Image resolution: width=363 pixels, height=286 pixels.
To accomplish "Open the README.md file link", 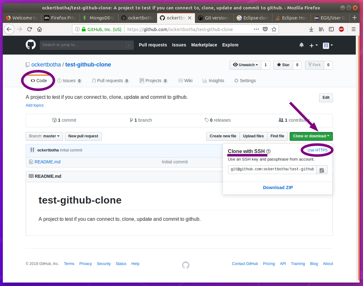I will (x=47, y=162).
